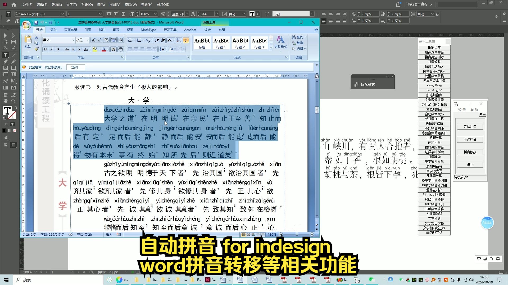The image size is (508, 285).
Task: Click the Word Office button
Action: 26,25
